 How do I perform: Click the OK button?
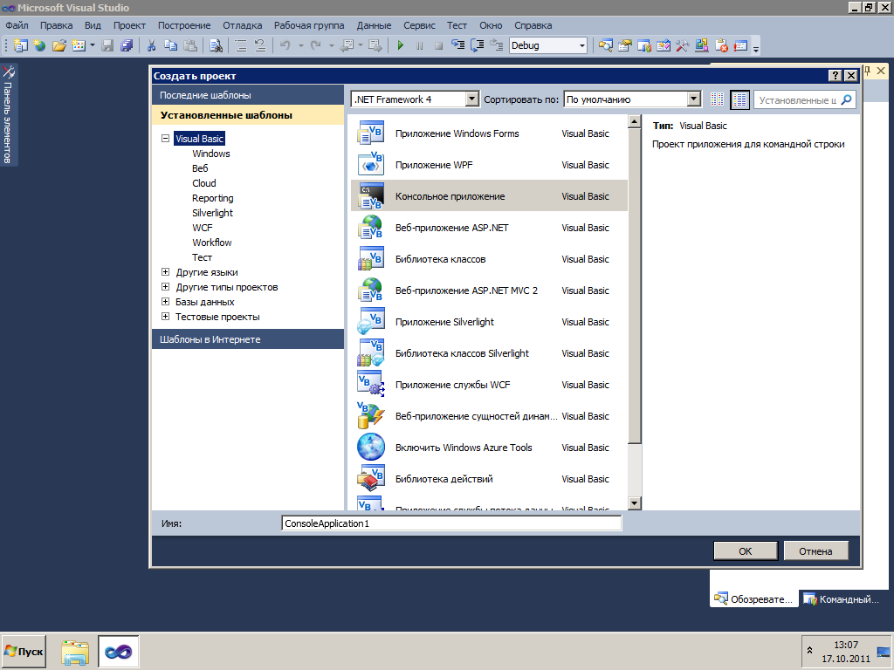745,550
